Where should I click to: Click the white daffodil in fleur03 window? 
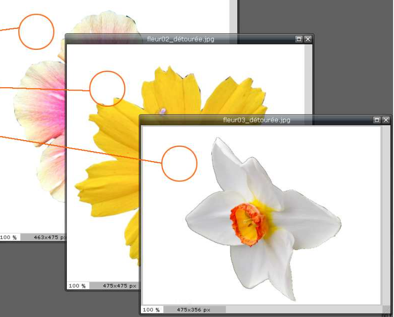coord(263,219)
